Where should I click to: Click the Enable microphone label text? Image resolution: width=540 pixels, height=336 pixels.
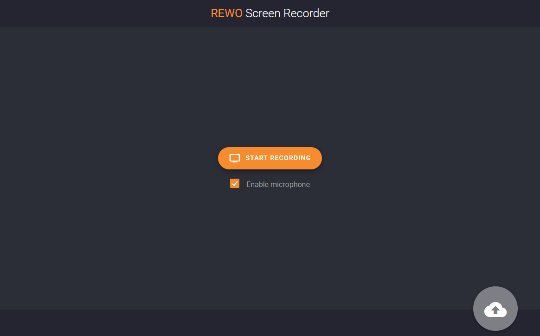click(x=278, y=184)
